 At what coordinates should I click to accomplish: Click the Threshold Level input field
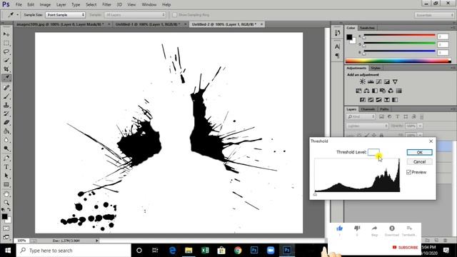pos(373,152)
